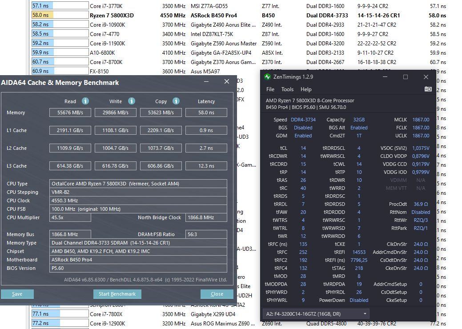Click the L2 Cache Latency value 2.7 ns

click(x=206, y=148)
